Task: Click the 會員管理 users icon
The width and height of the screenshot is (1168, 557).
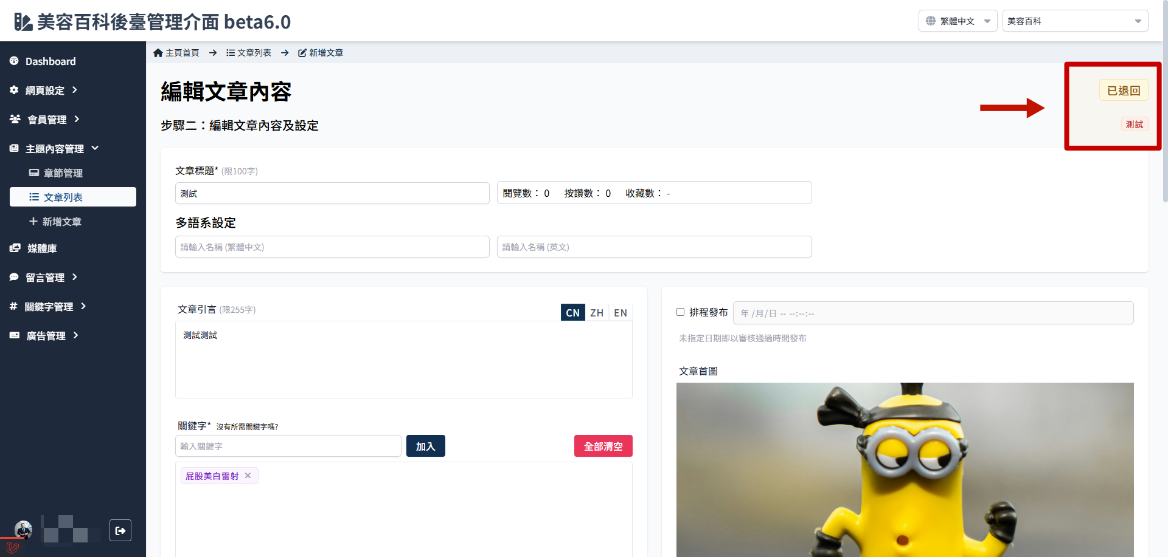Action: pyautogui.click(x=15, y=119)
